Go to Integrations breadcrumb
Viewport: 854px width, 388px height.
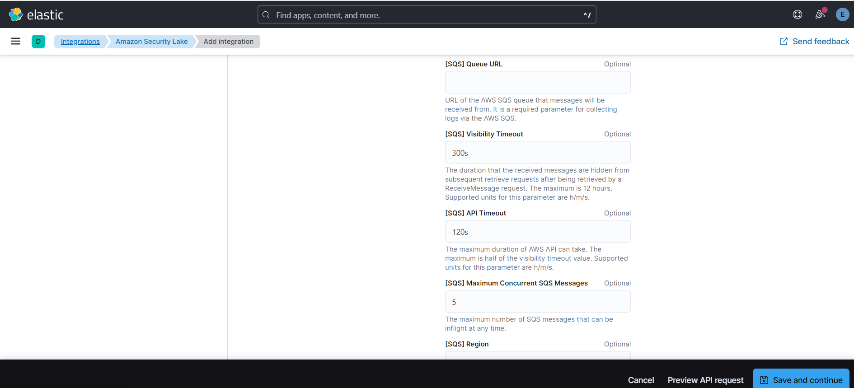(x=80, y=42)
